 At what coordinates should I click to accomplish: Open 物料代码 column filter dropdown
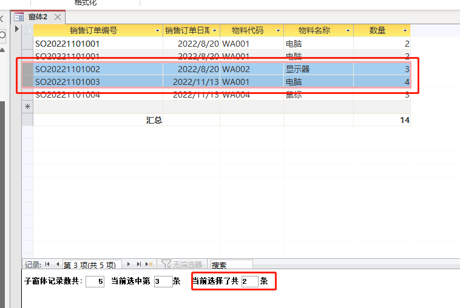[x=278, y=30]
